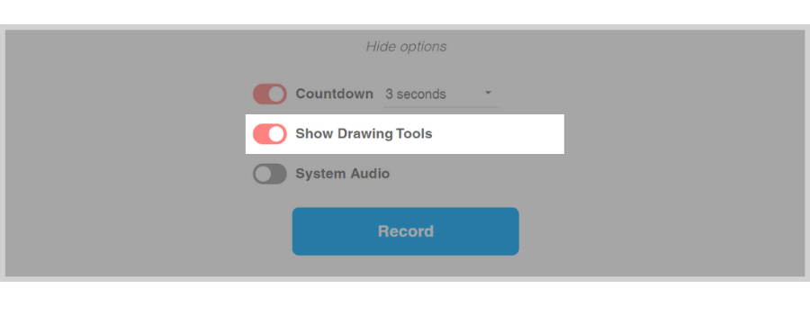
Task: Click the '3 seconds' text in selector
Action: (415, 95)
